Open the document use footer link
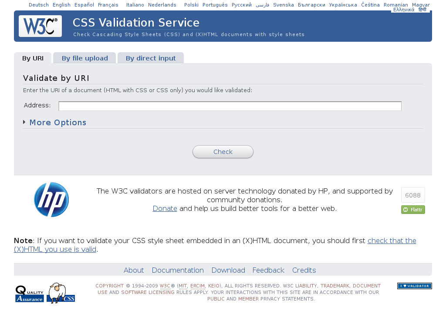Screen dimensions: 446x334 [239, 289]
